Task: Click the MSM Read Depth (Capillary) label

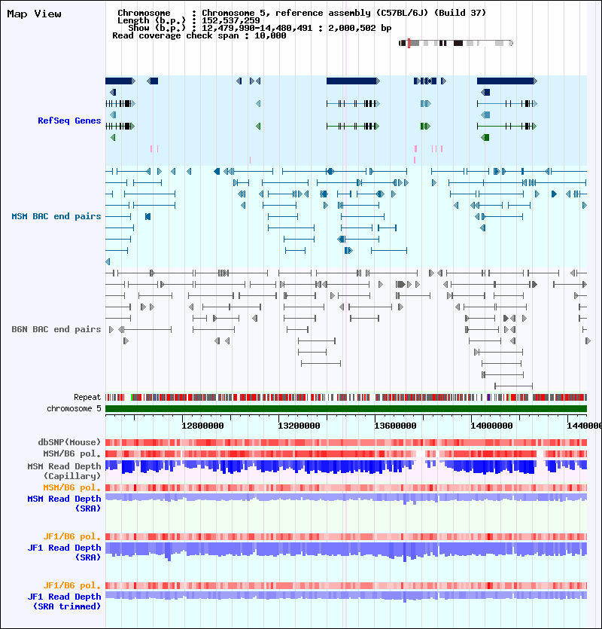Action: pyautogui.click(x=64, y=471)
